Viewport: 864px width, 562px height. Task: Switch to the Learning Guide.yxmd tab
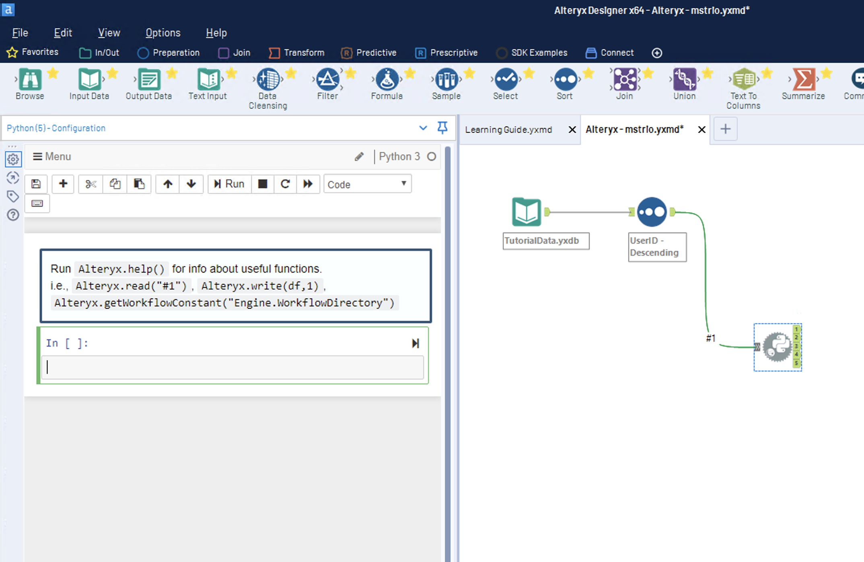[508, 129]
